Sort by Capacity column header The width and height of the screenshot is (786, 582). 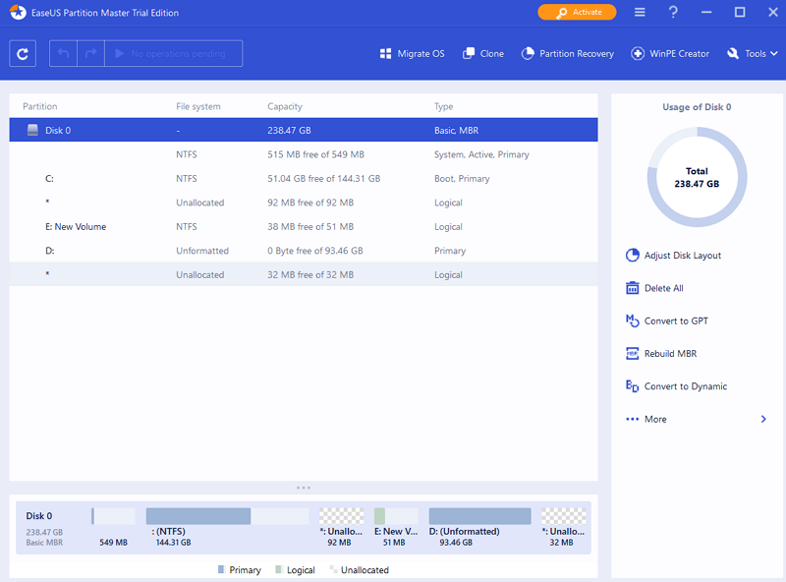point(285,106)
